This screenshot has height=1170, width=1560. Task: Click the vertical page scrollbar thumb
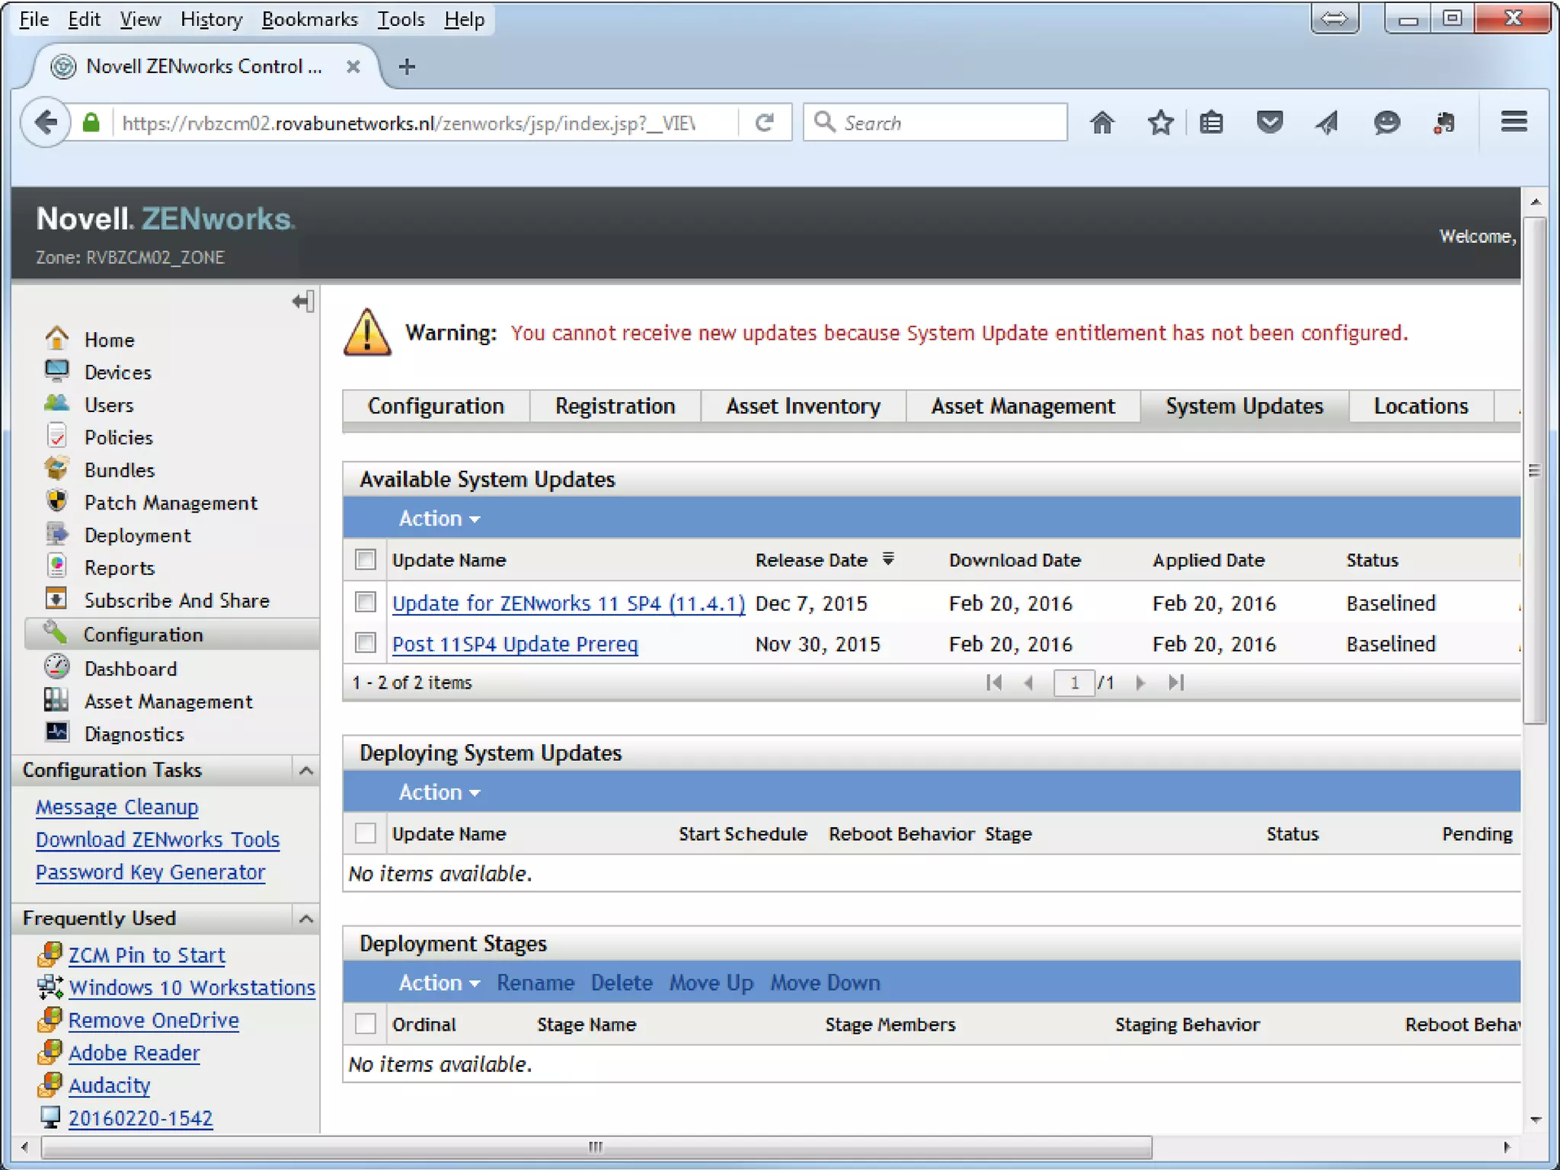click(x=1535, y=470)
